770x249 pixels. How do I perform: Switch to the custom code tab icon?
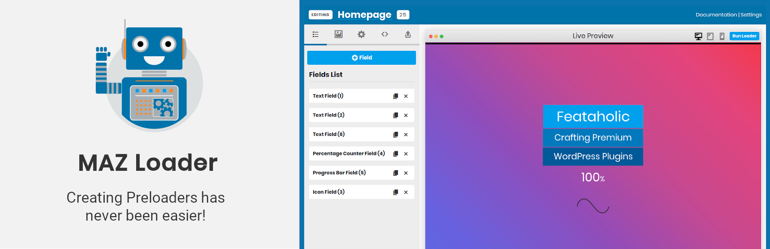pyautogui.click(x=385, y=34)
